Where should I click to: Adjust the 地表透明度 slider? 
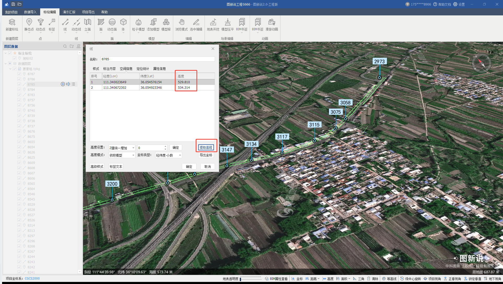click(250, 279)
